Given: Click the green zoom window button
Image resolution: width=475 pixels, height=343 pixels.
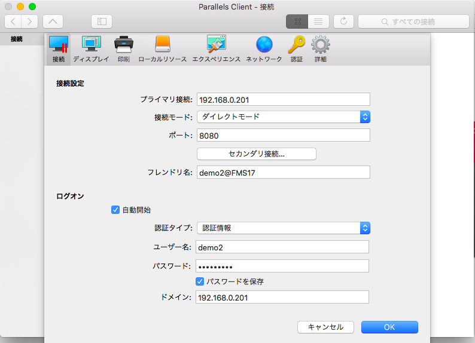Looking at the screenshot, I should 32,7.
